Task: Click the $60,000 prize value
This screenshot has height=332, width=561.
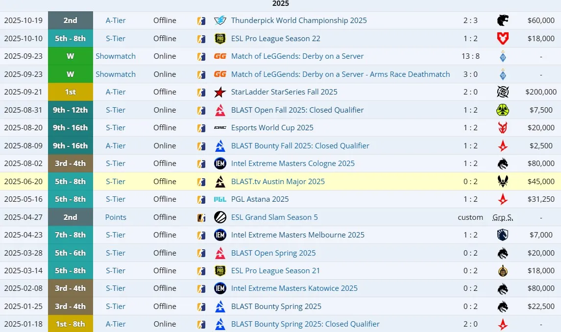Action: (x=541, y=21)
